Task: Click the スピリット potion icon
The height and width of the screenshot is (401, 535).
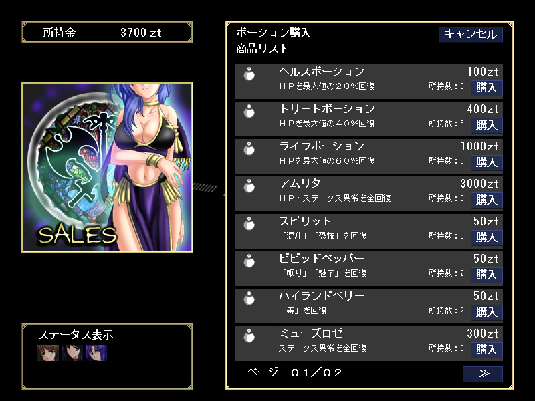Action: (249, 224)
